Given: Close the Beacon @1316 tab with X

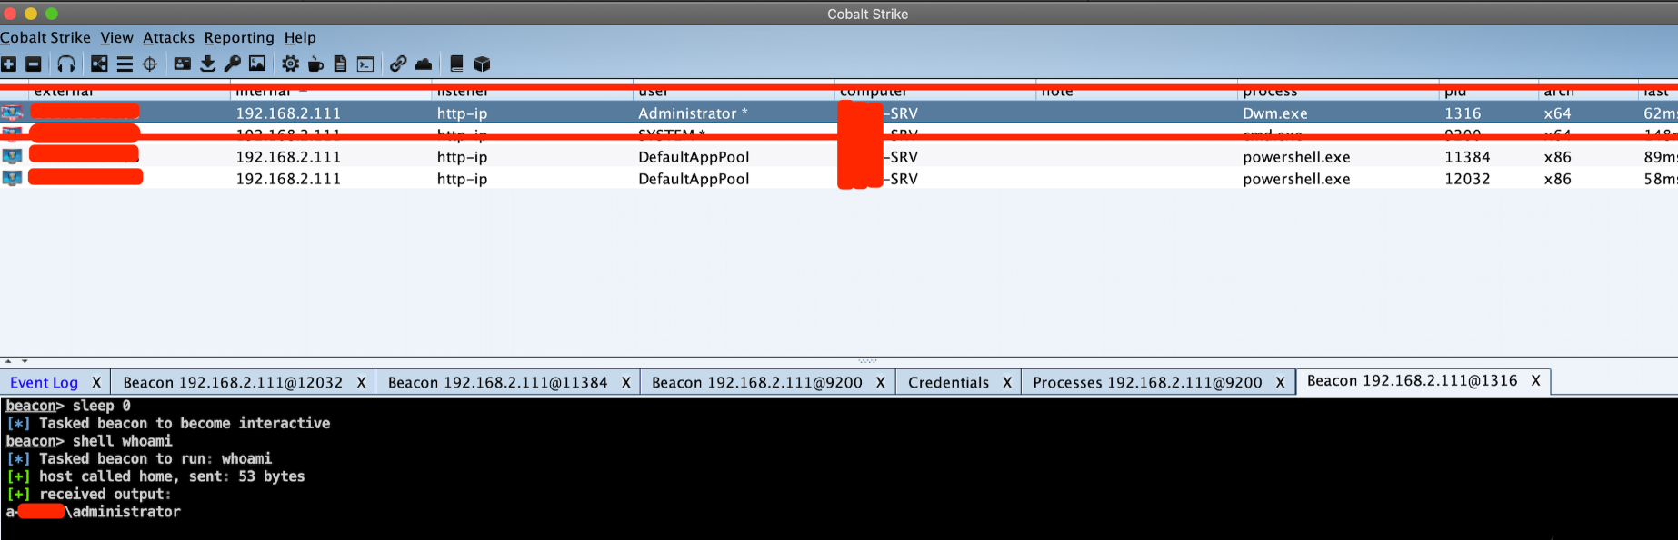Looking at the screenshot, I should (1535, 381).
